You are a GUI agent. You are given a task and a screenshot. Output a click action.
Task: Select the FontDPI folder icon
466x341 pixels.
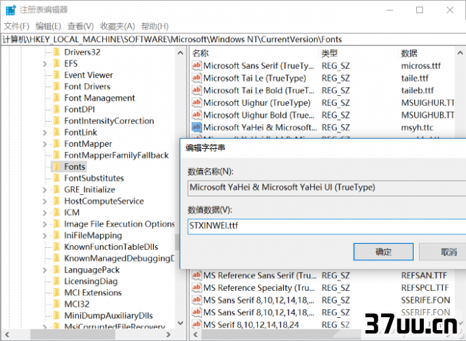pos(56,109)
